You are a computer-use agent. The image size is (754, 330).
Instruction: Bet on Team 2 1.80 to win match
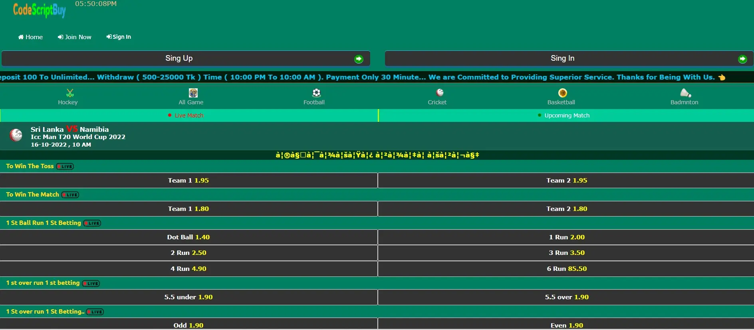coord(566,209)
